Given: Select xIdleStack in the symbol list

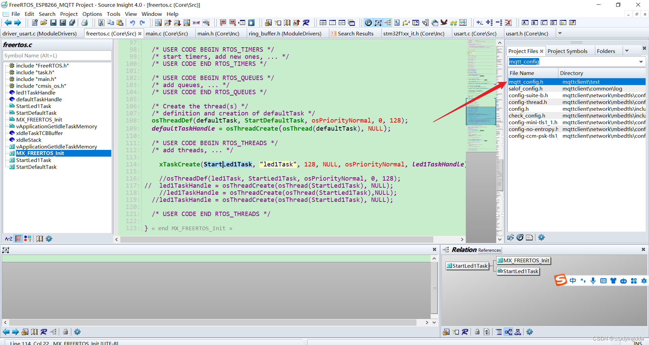Looking at the screenshot, I should click(x=29, y=140).
